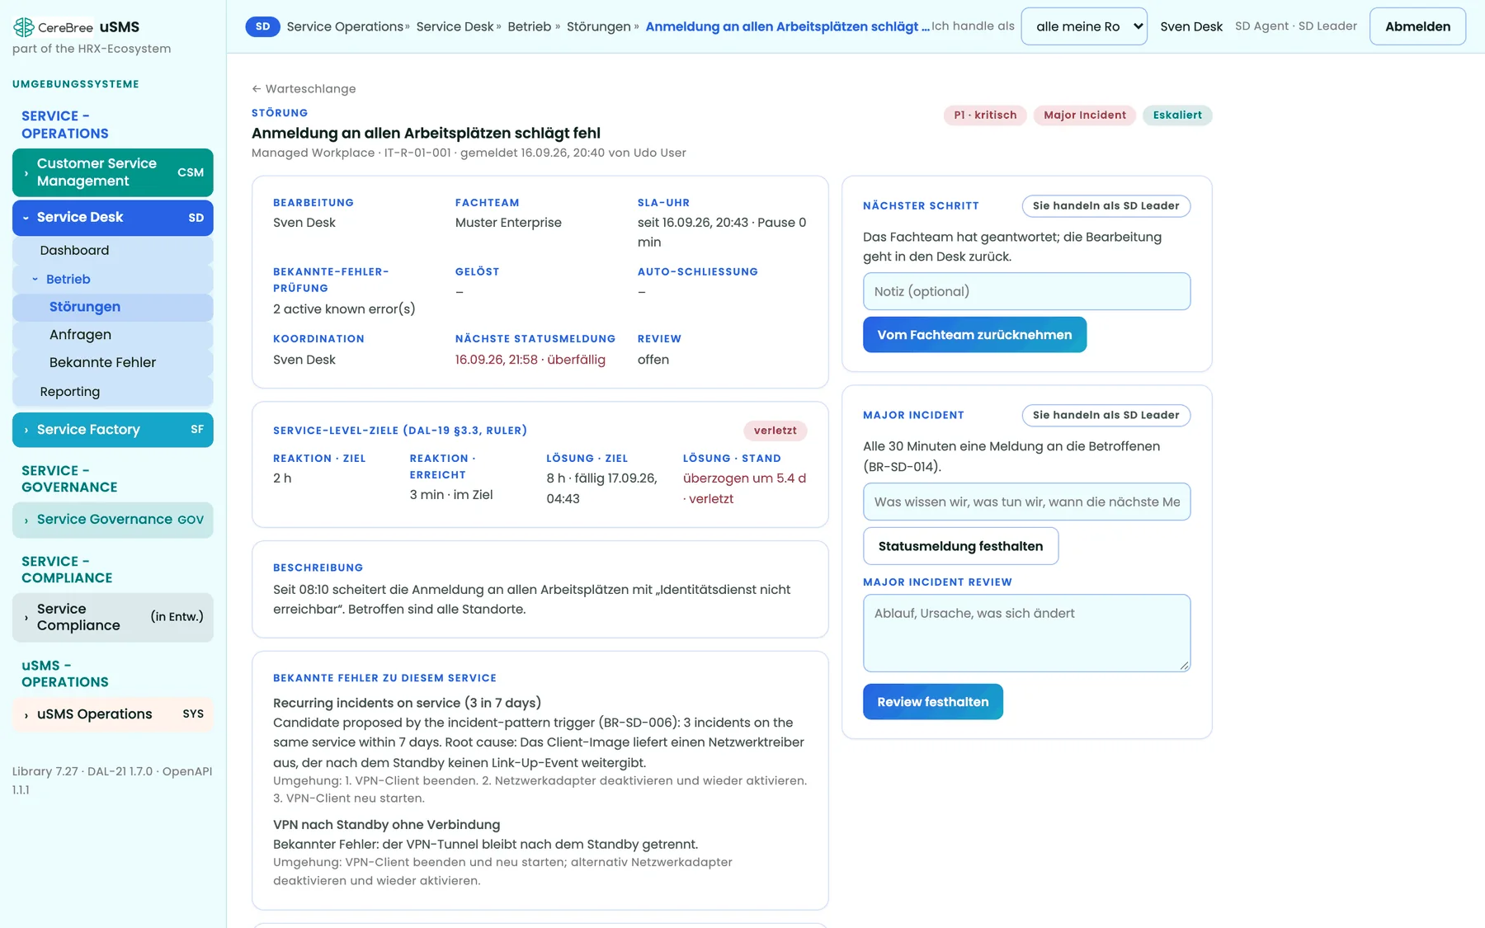Focus the Notiz (optional) field
The image size is (1485, 928).
pyautogui.click(x=1026, y=291)
